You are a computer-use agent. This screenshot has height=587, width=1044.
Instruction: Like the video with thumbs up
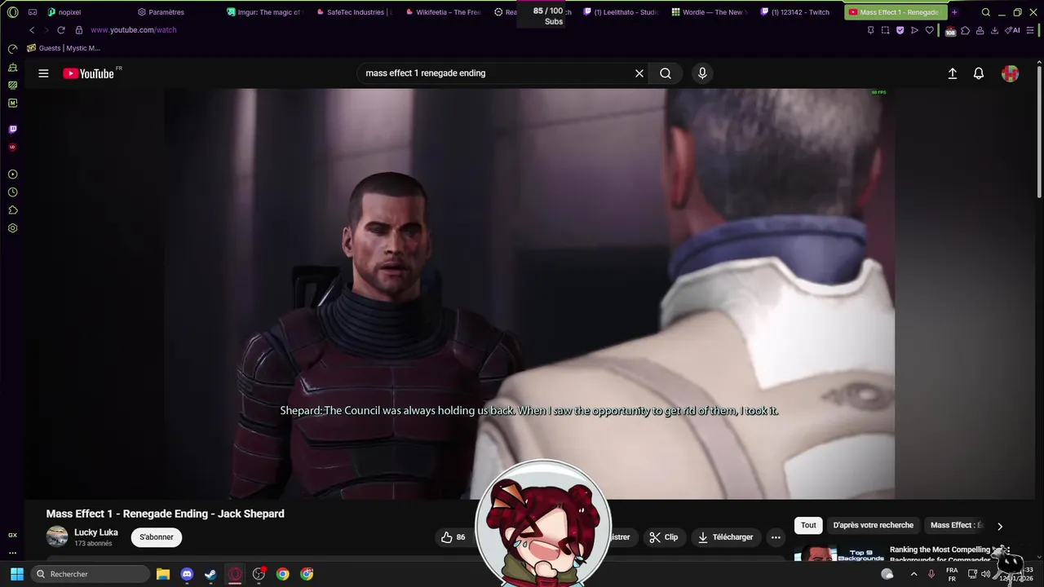[453, 537]
